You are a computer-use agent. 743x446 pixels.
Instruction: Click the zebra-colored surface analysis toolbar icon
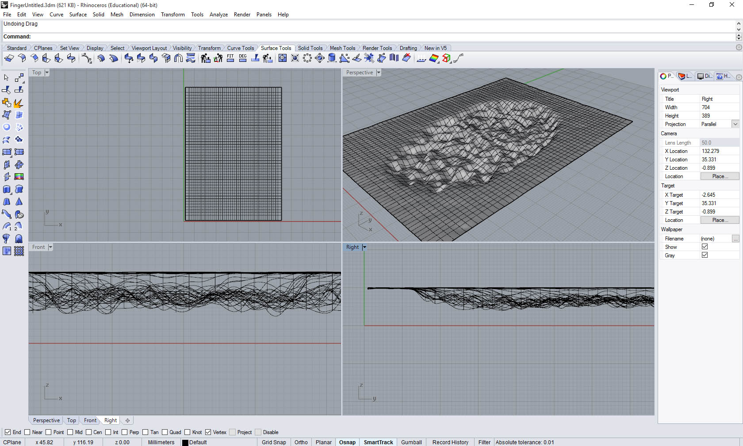434,58
